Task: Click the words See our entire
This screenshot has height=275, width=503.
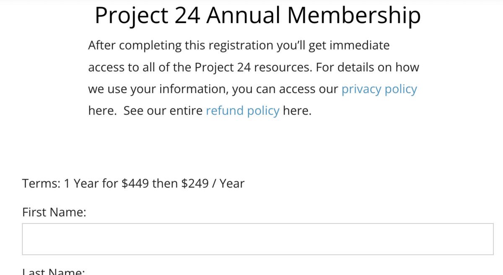Action: tap(163, 111)
